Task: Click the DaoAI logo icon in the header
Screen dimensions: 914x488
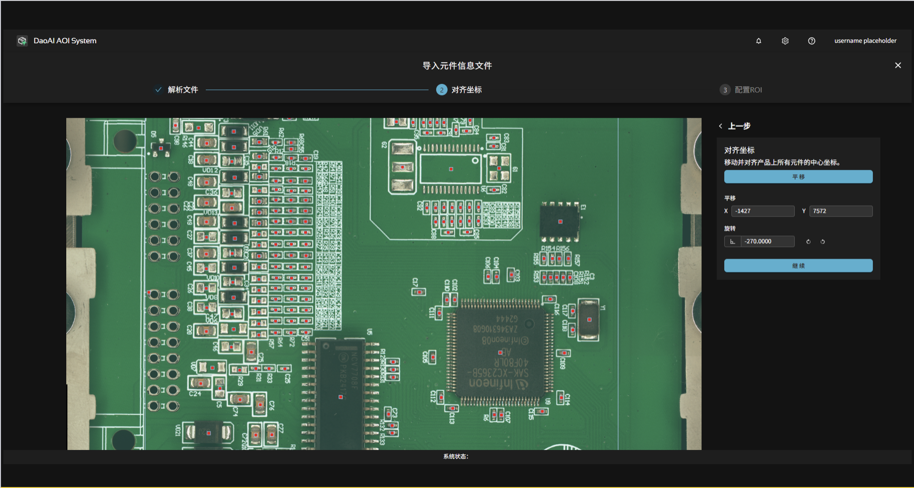Action: [x=21, y=41]
